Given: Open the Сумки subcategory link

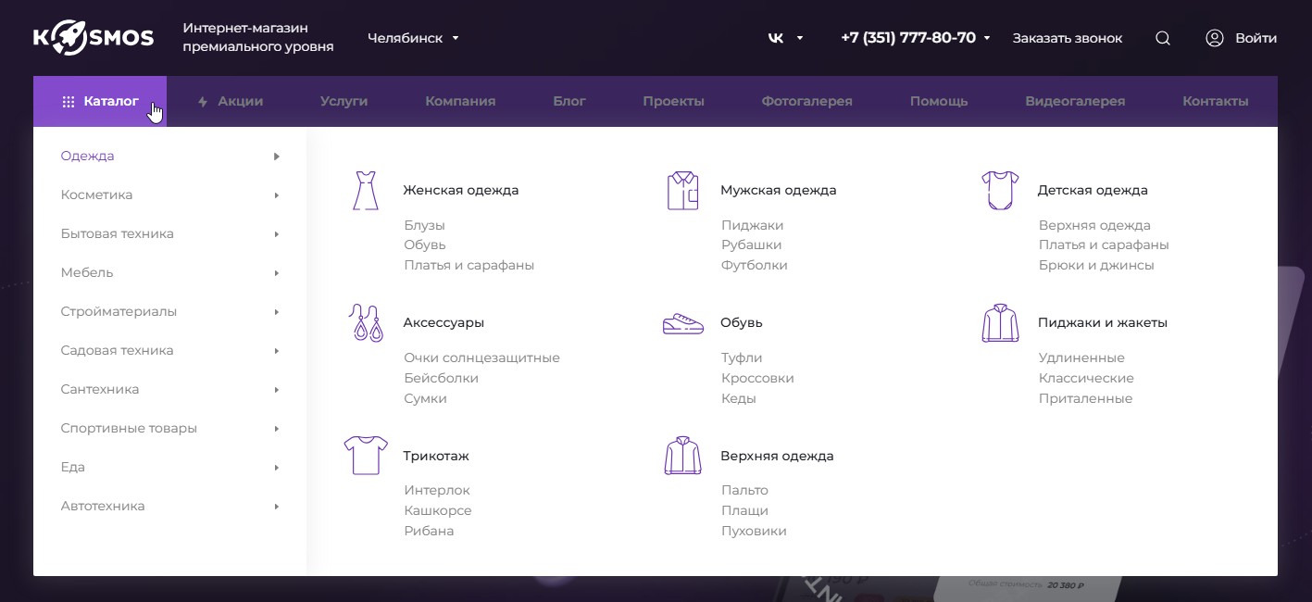Looking at the screenshot, I should [425, 399].
